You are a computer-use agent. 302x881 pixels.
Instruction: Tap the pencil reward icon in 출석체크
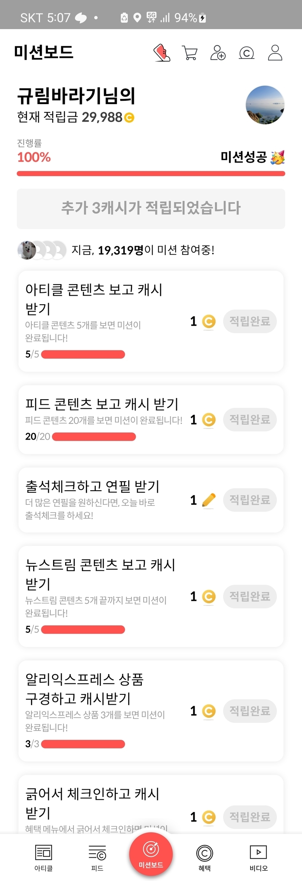coord(208,500)
